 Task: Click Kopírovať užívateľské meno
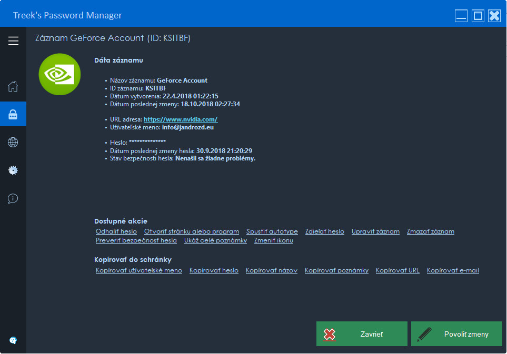tap(138, 270)
